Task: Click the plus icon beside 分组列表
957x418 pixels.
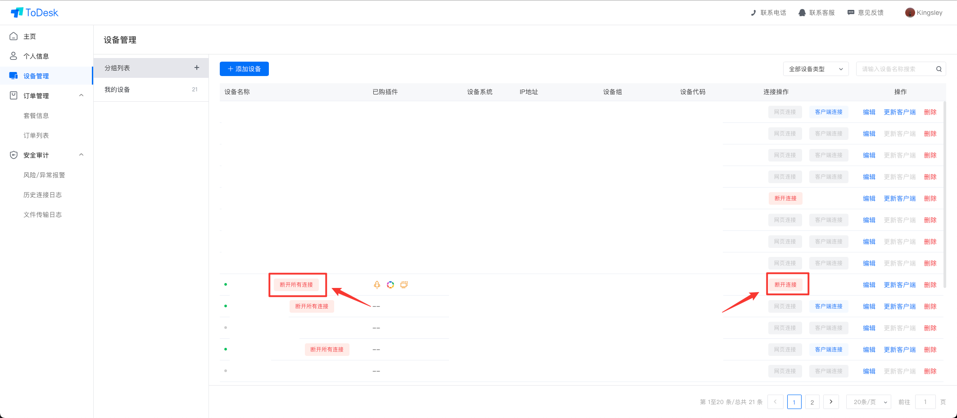Action: point(197,67)
